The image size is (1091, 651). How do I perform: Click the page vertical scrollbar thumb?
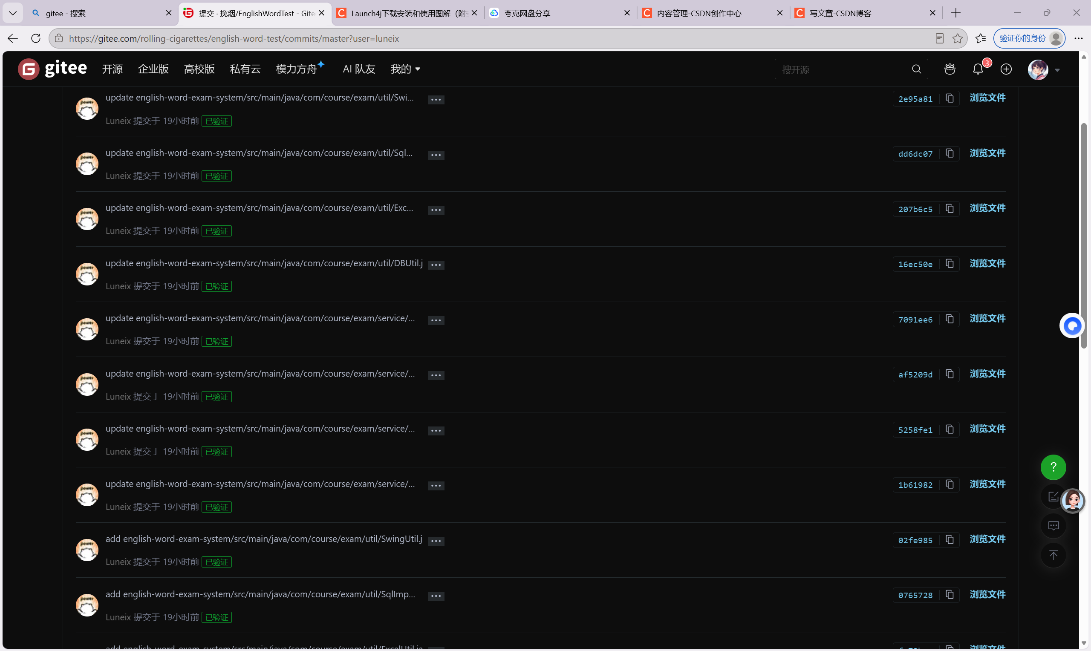pyautogui.click(x=1084, y=236)
